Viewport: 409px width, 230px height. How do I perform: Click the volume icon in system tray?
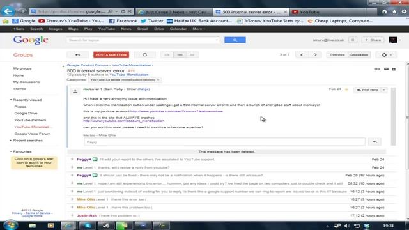[346, 226]
